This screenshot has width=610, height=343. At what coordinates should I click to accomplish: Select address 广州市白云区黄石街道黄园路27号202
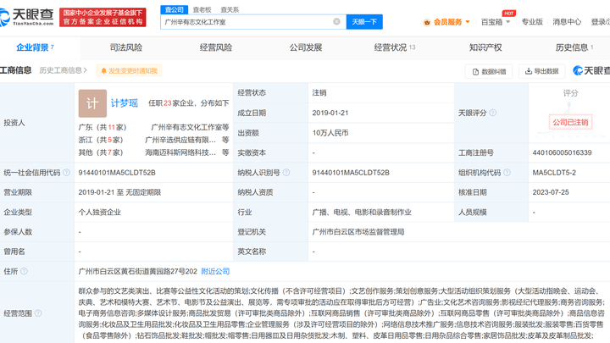(x=138, y=271)
